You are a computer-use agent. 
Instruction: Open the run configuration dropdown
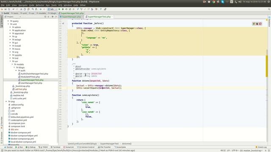(x=52, y=9)
